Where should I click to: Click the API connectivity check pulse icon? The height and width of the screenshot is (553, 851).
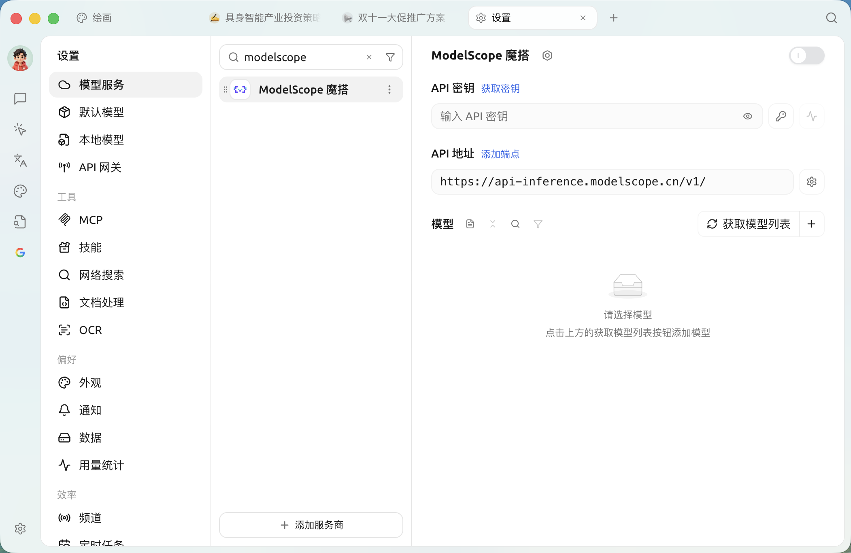(812, 116)
